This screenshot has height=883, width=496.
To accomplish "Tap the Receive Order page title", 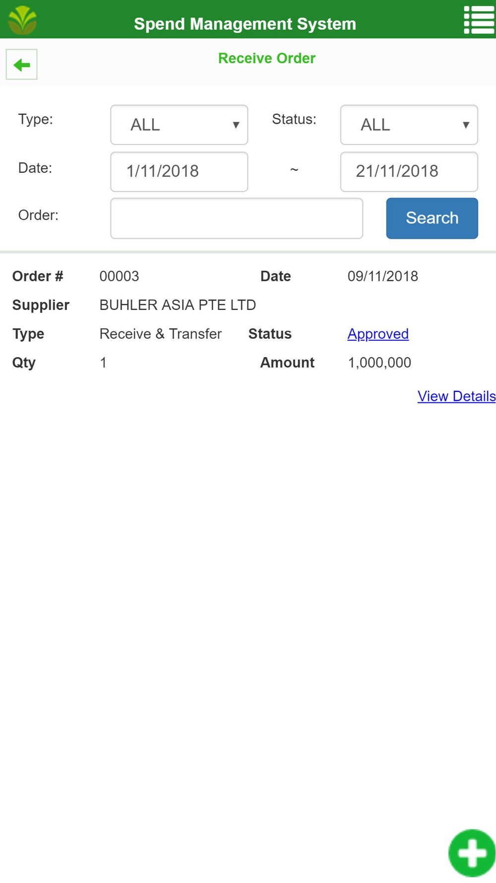I will 267,58.
